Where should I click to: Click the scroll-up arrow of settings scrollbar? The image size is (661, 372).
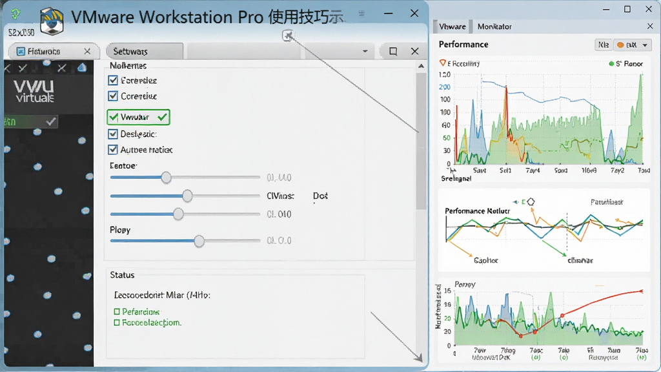coord(421,66)
